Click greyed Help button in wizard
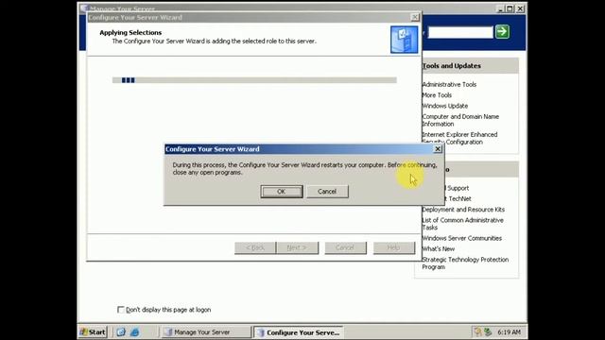 tap(394, 247)
